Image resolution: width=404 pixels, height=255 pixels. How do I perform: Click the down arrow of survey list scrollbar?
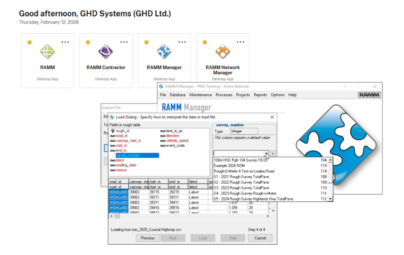point(330,199)
